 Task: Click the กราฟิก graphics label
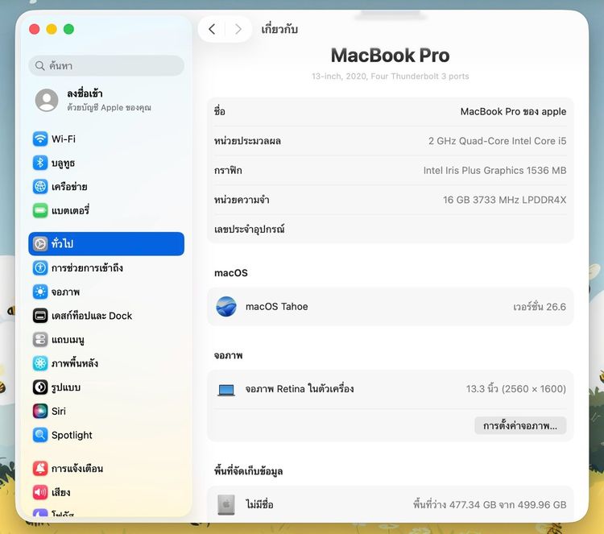(x=228, y=170)
